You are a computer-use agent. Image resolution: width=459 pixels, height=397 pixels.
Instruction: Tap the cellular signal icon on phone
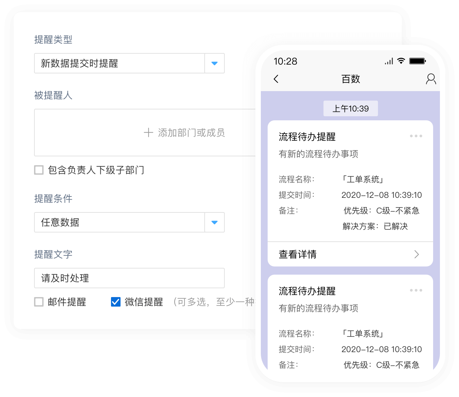[x=389, y=61]
